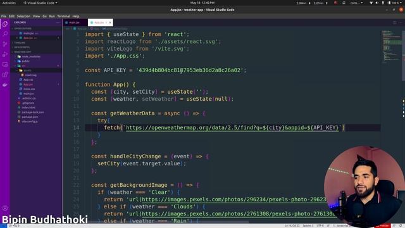Open the Extensions view

pos(5,75)
